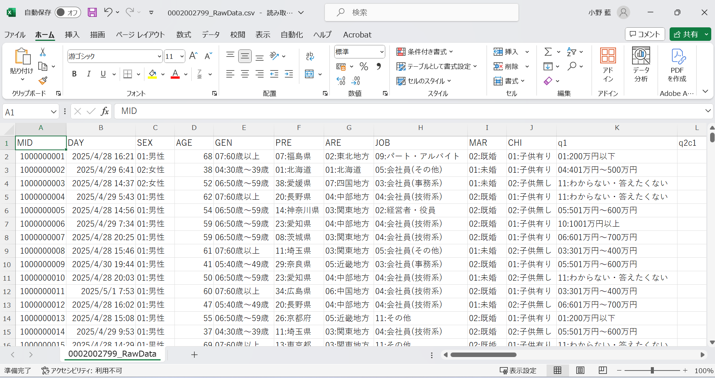The height and width of the screenshot is (378, 715).
Task: Click the 共有 share button
Action: pos(686,34)
